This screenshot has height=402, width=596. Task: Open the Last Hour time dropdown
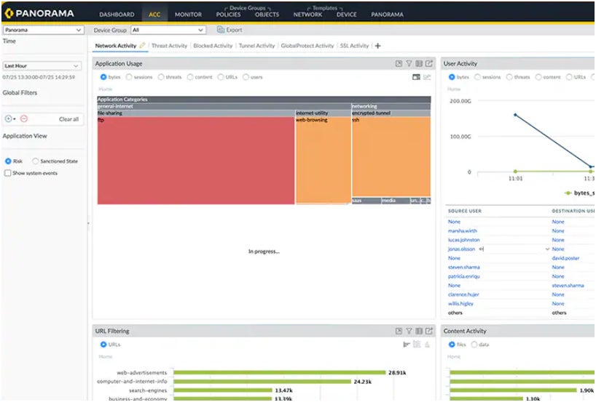coord(42,66)
